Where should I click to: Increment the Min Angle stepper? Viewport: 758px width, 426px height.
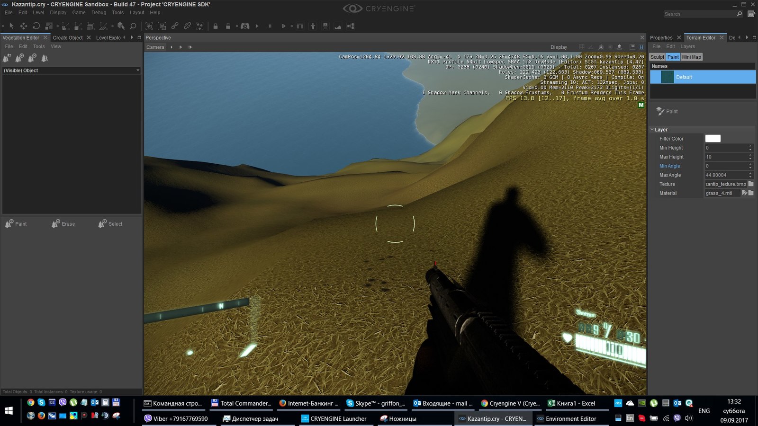(x=750, y=164)
